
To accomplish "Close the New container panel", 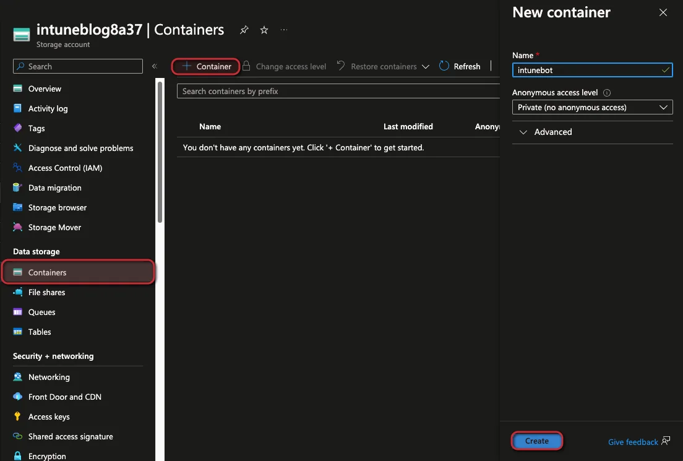I will coord(663,12).
